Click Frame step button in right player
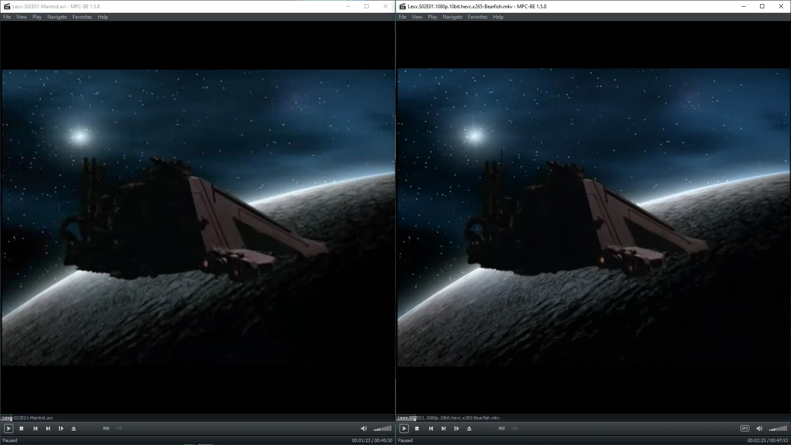This screenshot has width=791, height=445. point(456,429)
